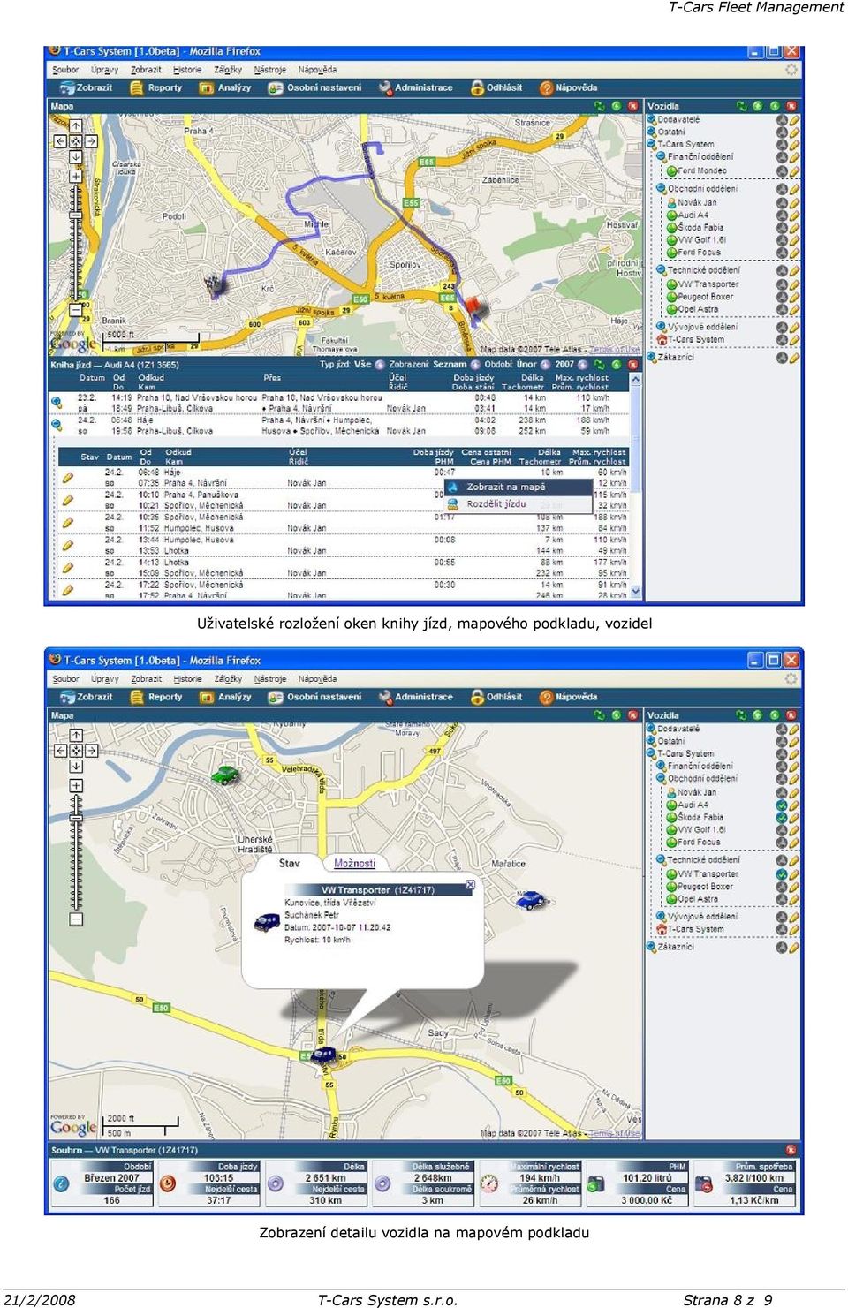Pan map down arrow in upper screenshot
The width and height of the screenshot is (848, 1308).
[x=76, y=157]
